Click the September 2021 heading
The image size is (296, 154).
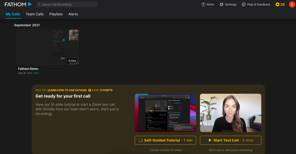[27, 25]
